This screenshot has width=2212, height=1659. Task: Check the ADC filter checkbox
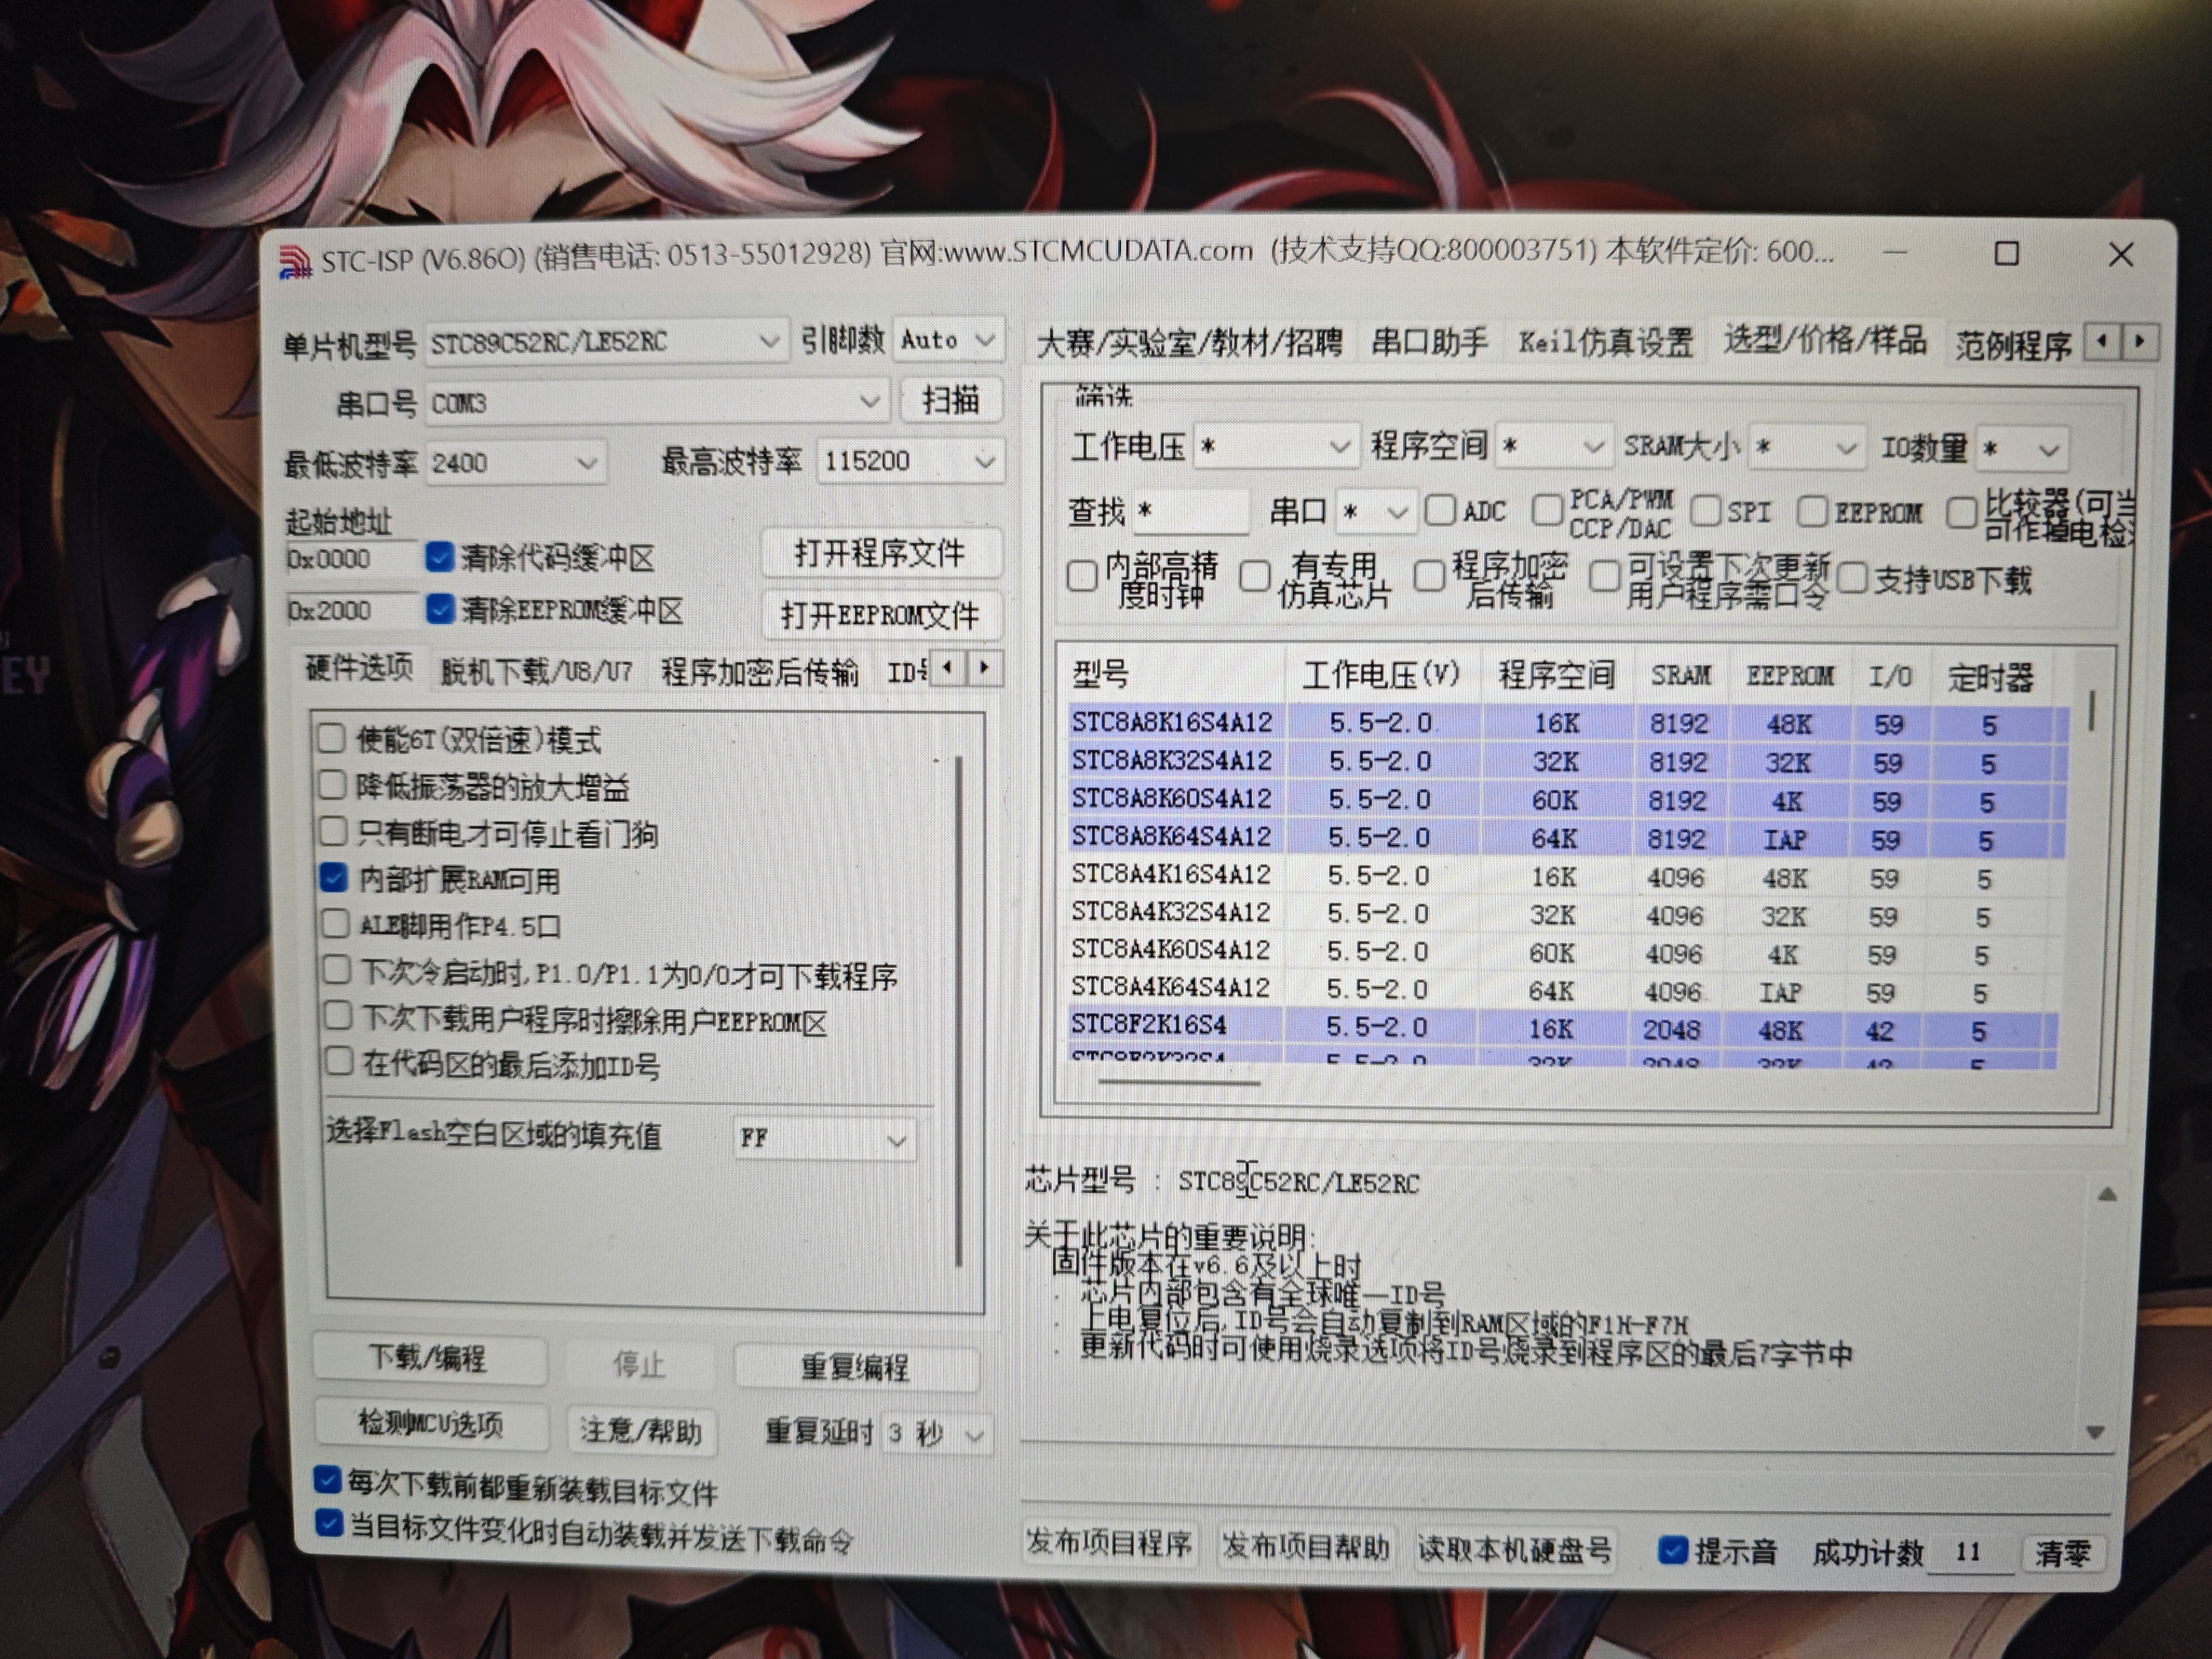pos(1440,510)
